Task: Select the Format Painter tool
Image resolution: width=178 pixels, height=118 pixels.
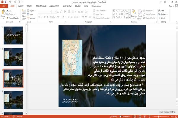Action: point(13,18)
